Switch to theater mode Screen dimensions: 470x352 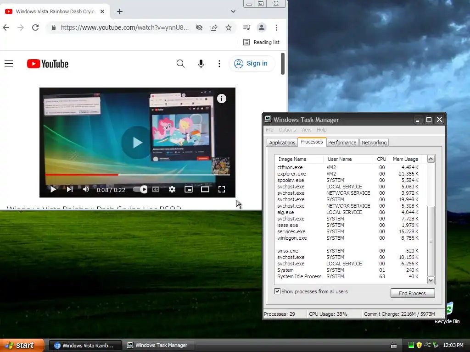point(205,189)
